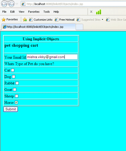Click the IE icon on the page tab
This screenshot has width=126, height=151.
[x=5, y=27]
